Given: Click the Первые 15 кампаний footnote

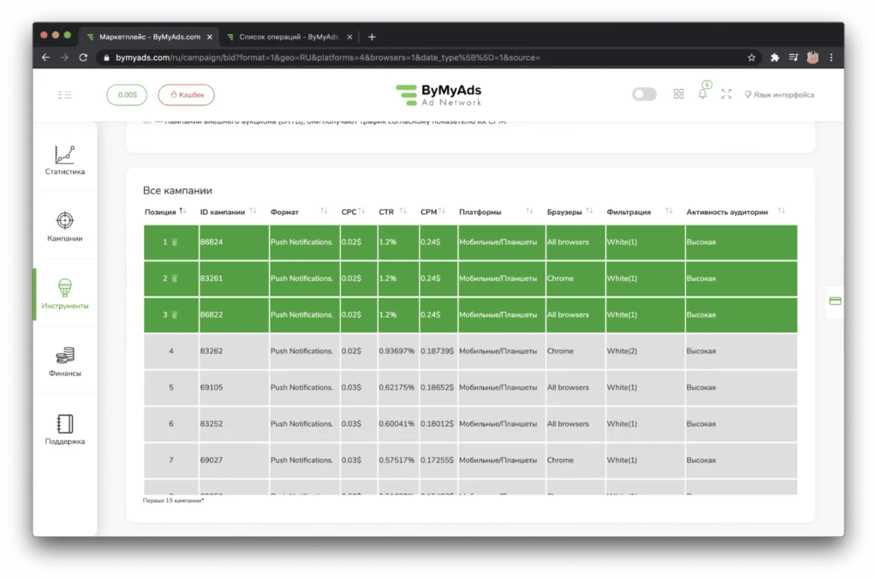Looking at the screenshot, I should click(x=173, y=500).
